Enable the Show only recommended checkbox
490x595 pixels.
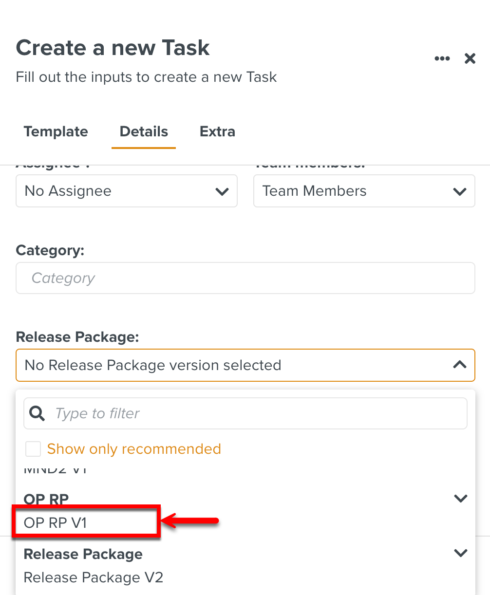[x=33, y=448]
